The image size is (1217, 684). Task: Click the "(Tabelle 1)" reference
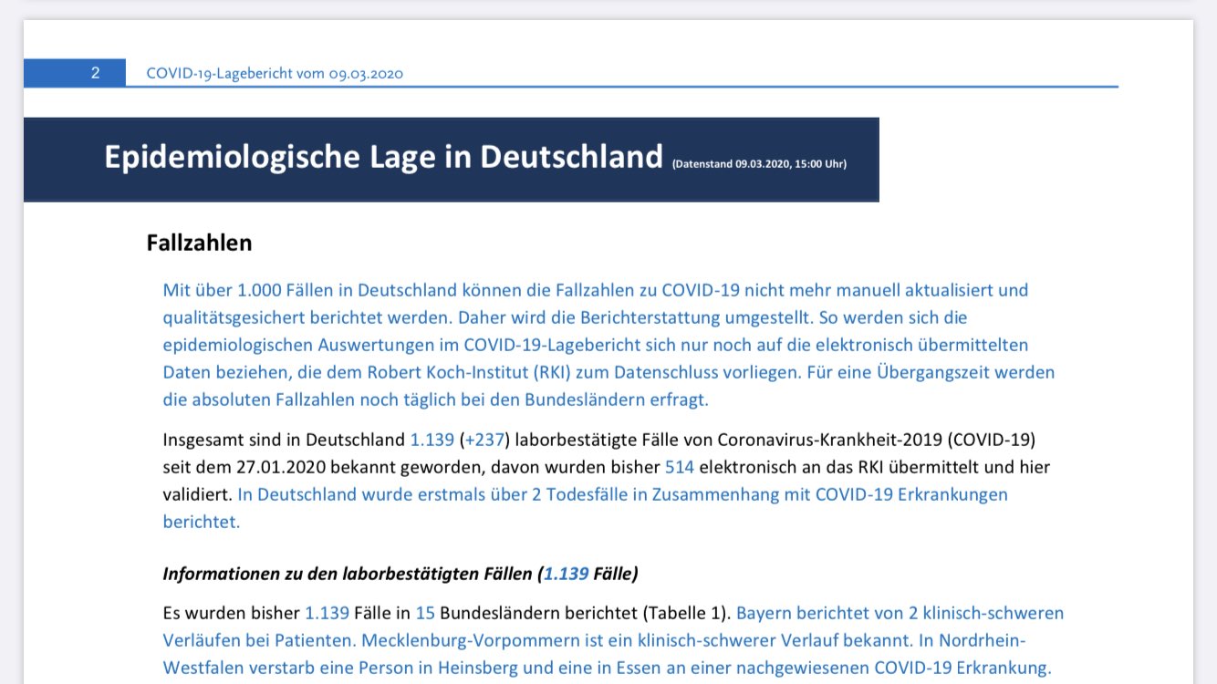(x=687, y=613)
